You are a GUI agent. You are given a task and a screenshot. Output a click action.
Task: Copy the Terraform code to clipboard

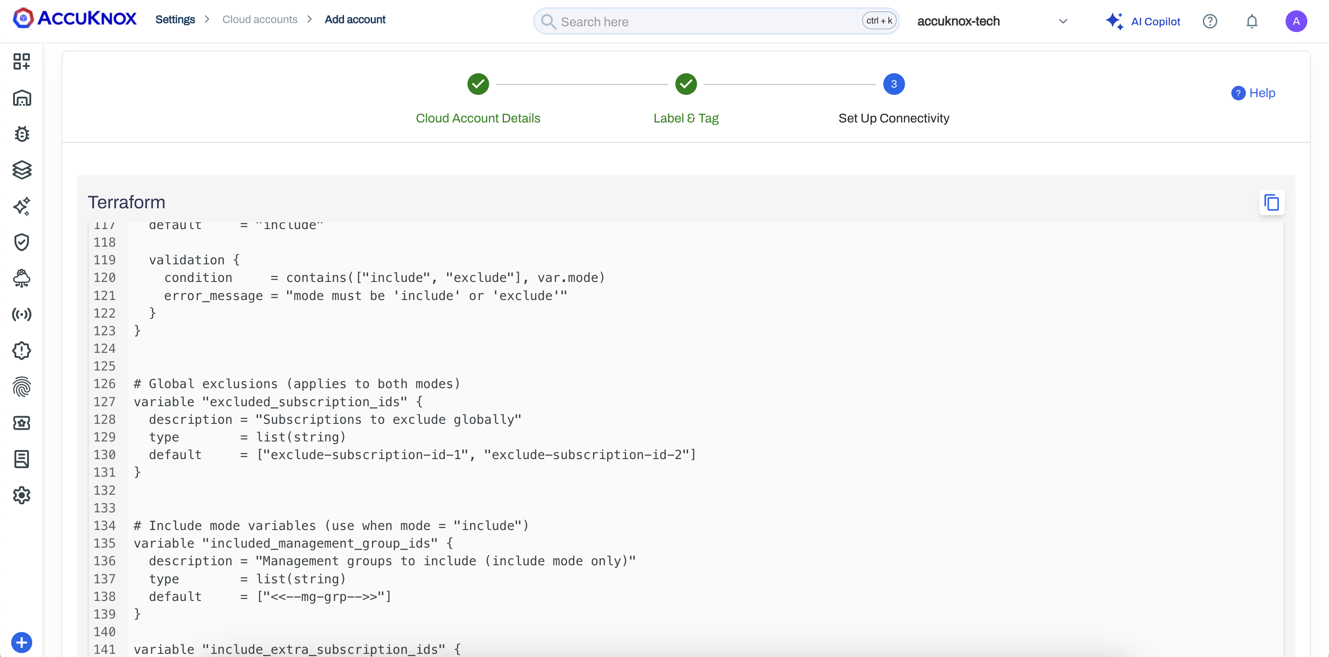pos(1272,203)
